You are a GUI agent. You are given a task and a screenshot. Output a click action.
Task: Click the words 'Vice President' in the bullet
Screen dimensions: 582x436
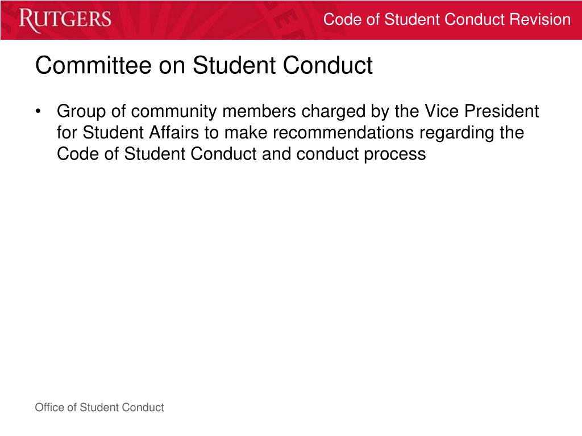coord(481,111)
